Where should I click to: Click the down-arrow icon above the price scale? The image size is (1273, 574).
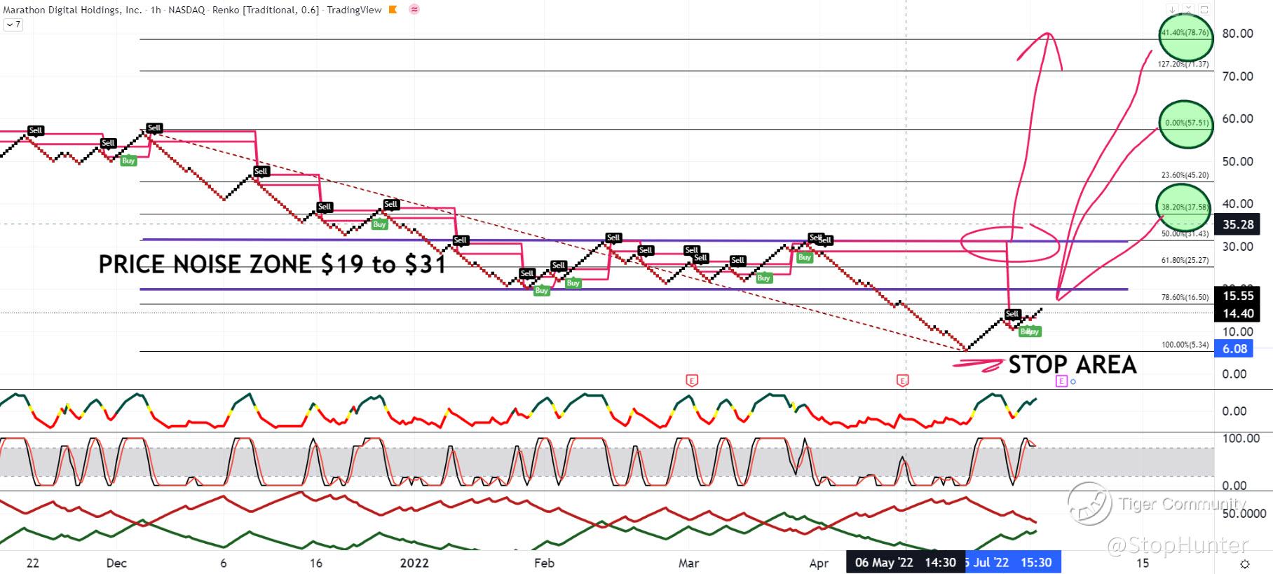point(1172,10)
